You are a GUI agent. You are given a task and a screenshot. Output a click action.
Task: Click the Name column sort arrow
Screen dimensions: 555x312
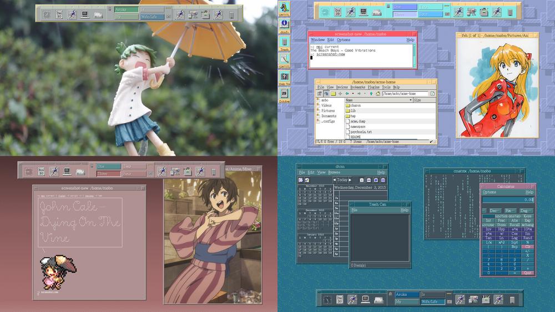[x=411, y=100]
